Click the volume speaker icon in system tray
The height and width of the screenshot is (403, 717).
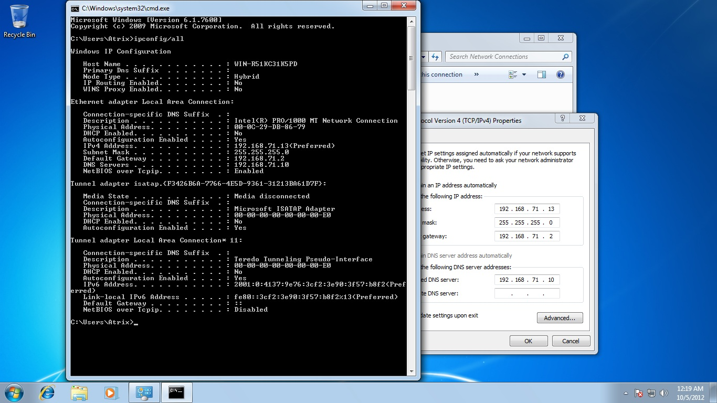[x=663, y=392]
